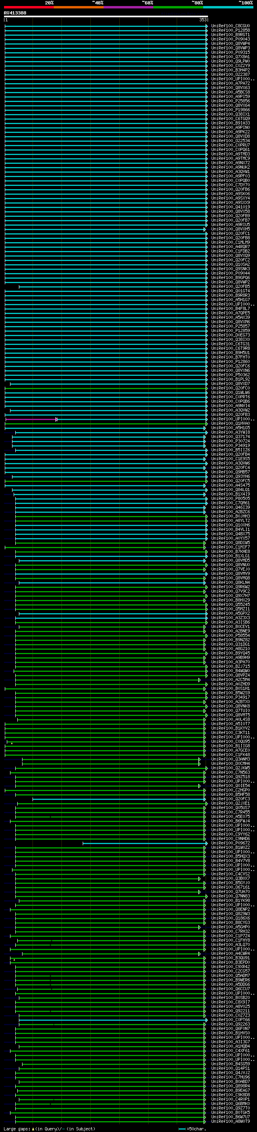Open UniRef100_A4CWR4 label
The width and height of the screenshot is (257, 1132).
(230, 954)
